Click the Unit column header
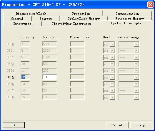The height and width of the screenshot is (131, 155). [106, 37]
